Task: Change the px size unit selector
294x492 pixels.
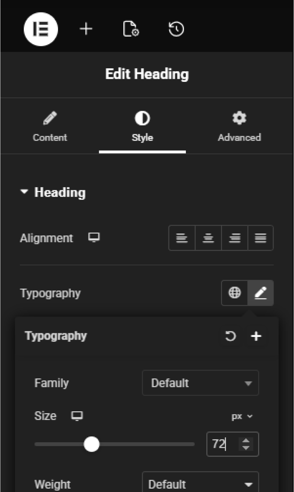Action: pos(242,417)
